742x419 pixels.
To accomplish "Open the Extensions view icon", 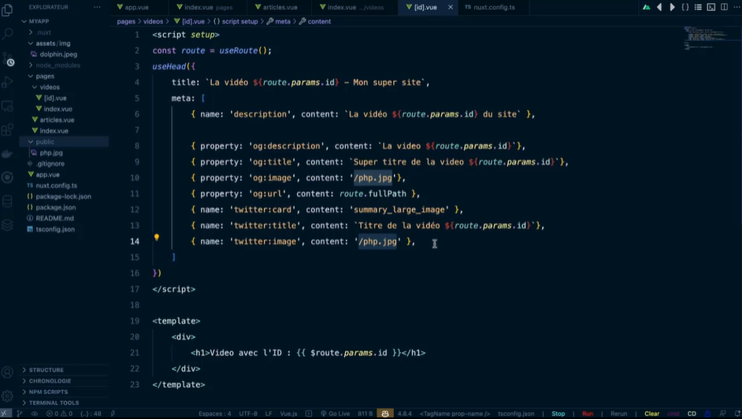I will (x=8, y=129).
